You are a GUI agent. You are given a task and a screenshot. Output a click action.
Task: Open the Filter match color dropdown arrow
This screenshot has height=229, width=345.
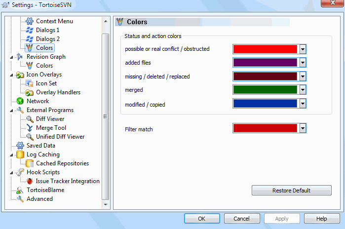click(303, 128)
